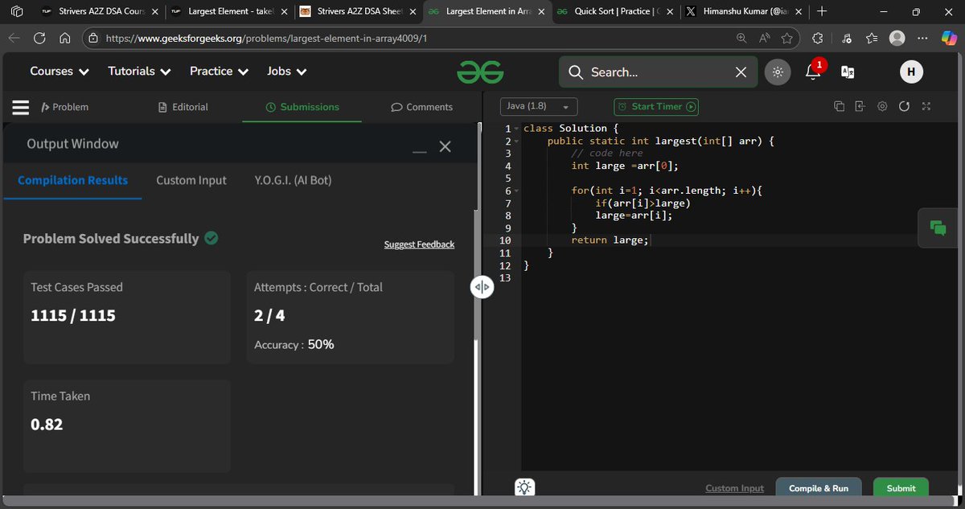965x509 pixels.
Task: Minimize the Output Window with the underscore
Action: 419,151
